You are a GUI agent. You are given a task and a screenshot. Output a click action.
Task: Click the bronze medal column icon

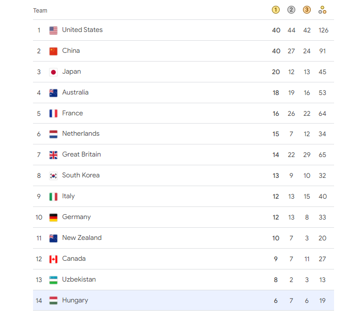pyautogui.click(x=306, y=10)
